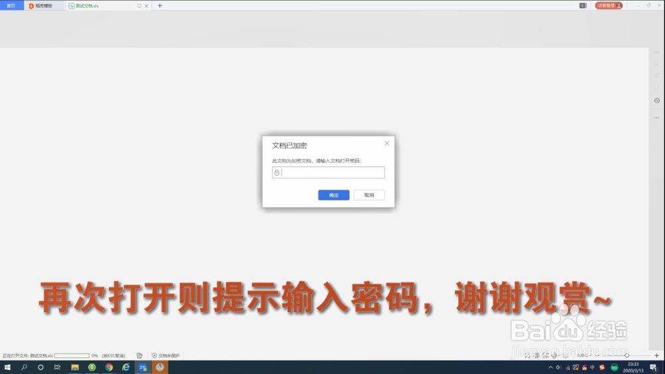Click the password input field in the dialog
The width and height of the screenshot is (665, 374).
(x=329, y=172)
